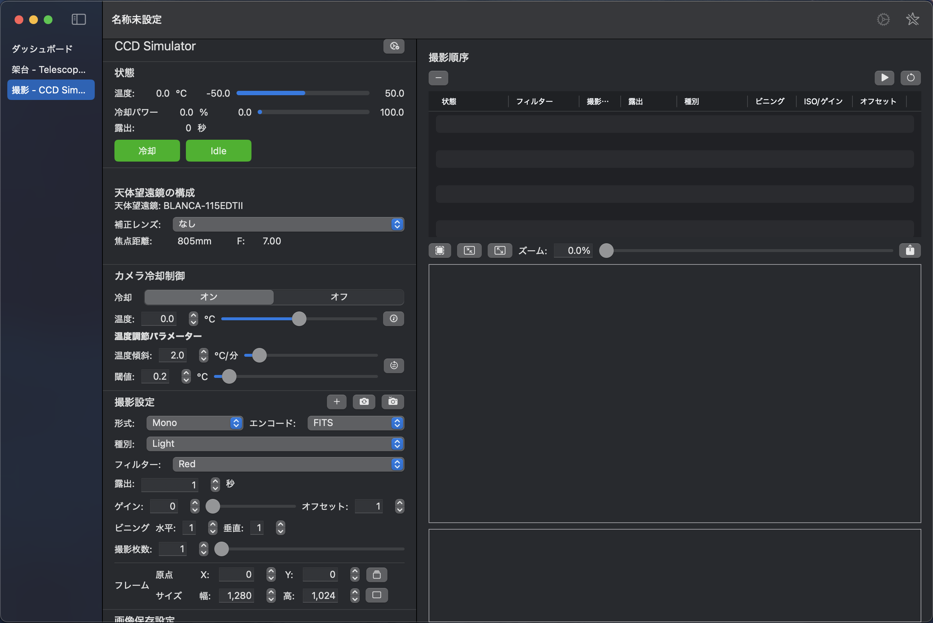The image size is (933, 623).
Task: Click the frame 高 field showing 1,024
Action: pyautogui.click(x=320, y=596)
